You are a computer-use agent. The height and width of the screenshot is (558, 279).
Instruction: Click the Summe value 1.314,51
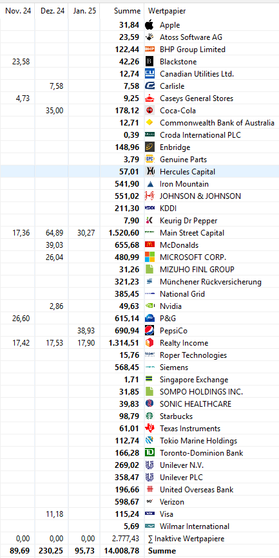tap(124, 343)
